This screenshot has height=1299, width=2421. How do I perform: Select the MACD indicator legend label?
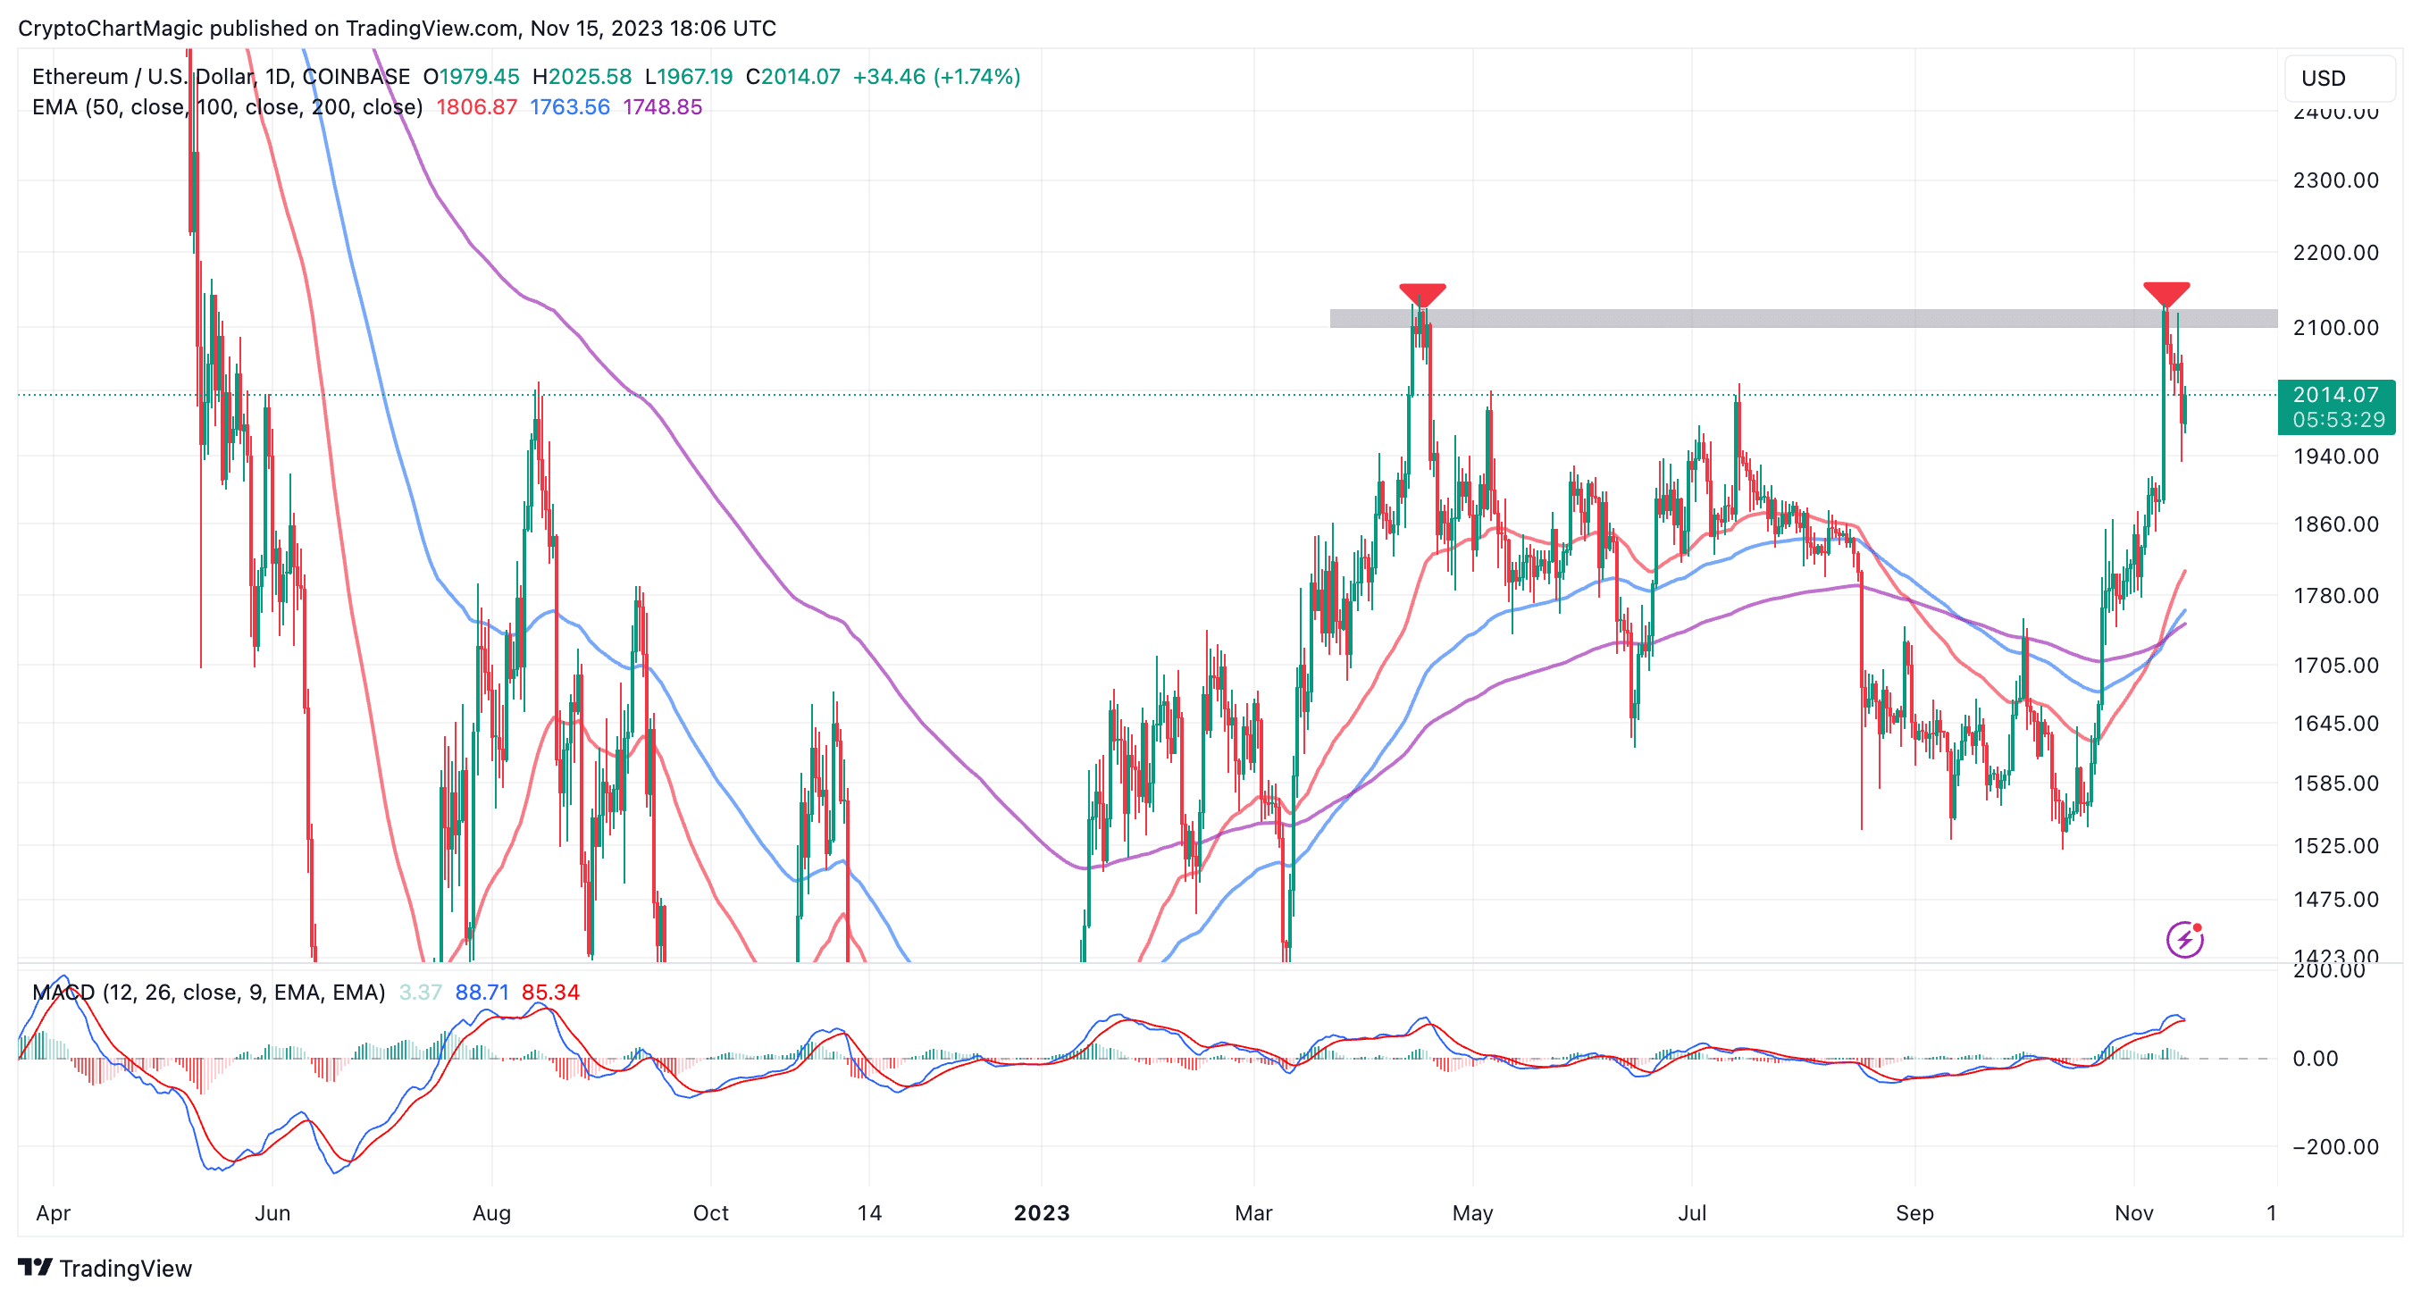[x=209, y=993]
